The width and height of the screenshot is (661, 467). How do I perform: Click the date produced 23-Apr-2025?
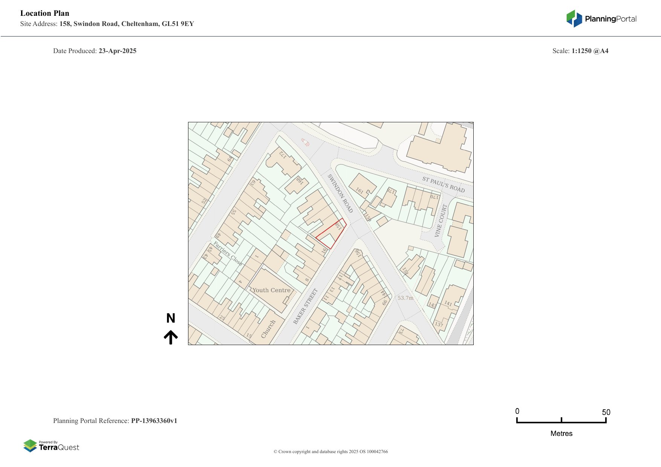coord(117,51)
